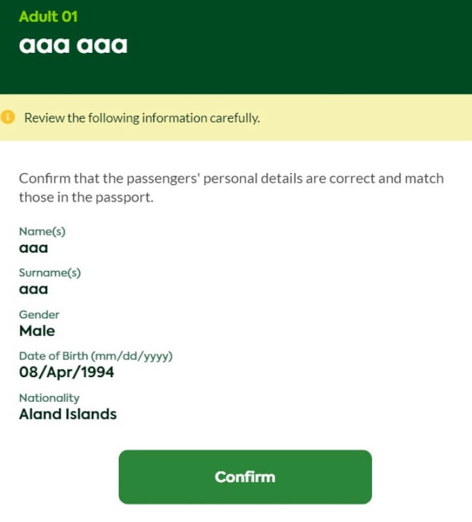Click the aaa aaa passenger heading
The height and width of the screenshot is (522, 472).
click(73, 45)
